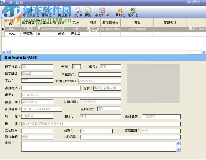Open the 预览 preview toolbar icon
The width and height of the screenshot is (206, 160).
[x=88, y=12]
